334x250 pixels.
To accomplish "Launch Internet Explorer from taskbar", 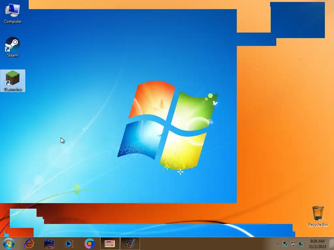I will click(29, 243).
